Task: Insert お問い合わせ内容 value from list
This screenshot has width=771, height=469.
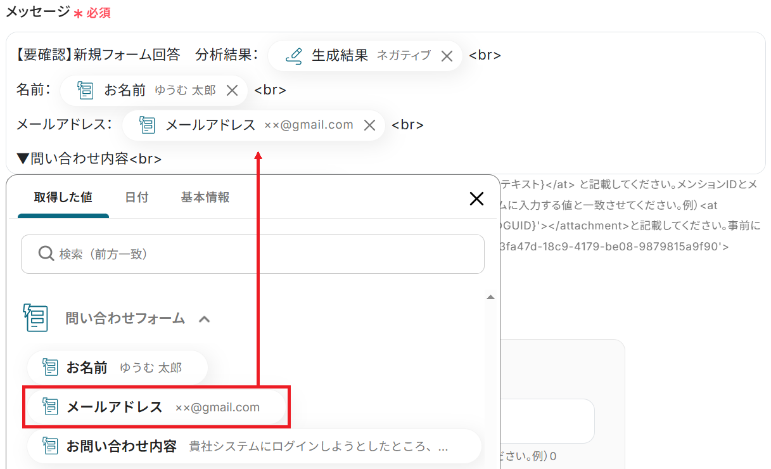Action: [x=254, y=446]
